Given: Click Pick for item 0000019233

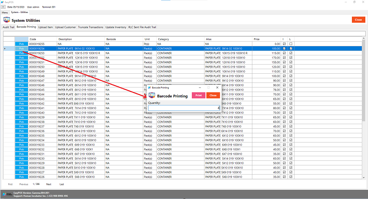Looking at the screenshot, I should (x=21, y=145).
